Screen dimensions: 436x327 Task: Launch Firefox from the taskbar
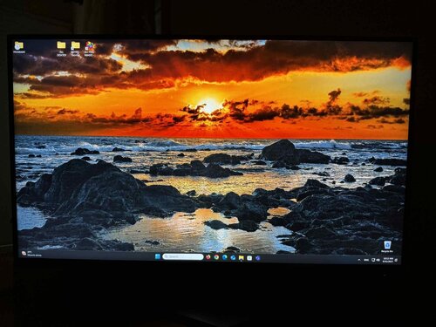point(208,257)
